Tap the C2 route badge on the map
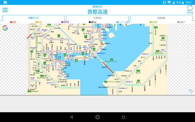Screen dimensions: 195x122 click(83, 30)
